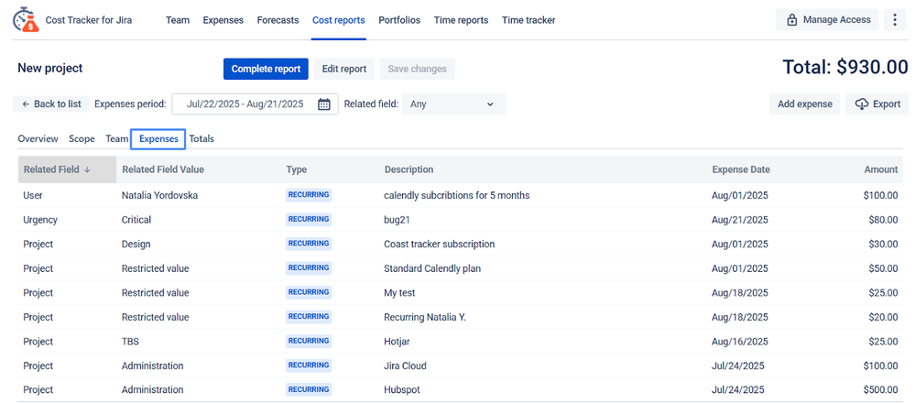
Task: Switch to the Overview tab
Action: (38, 139)
